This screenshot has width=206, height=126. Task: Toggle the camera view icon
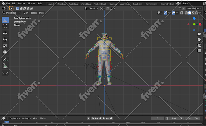[x=199, y=45]
